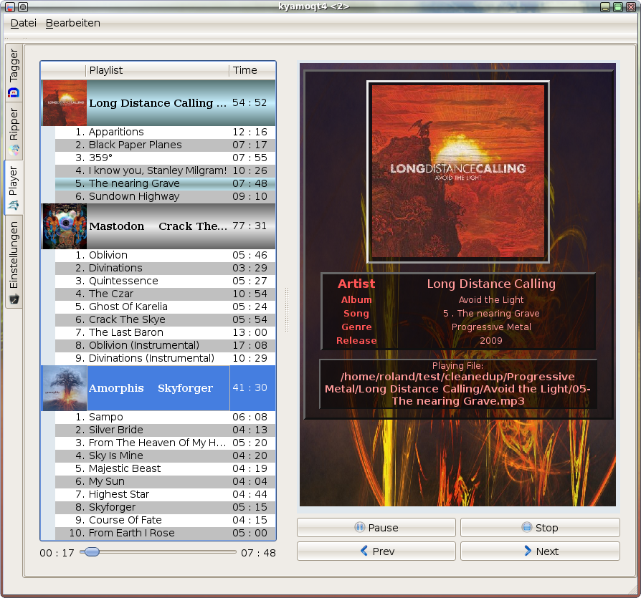Open the Bearbeiten menu
This screenshot has height=598, width=641.
73,23
